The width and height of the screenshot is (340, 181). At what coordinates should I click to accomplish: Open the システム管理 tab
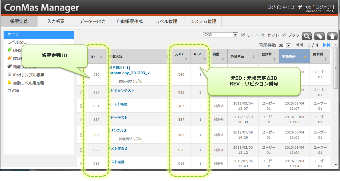coord(203,21)
